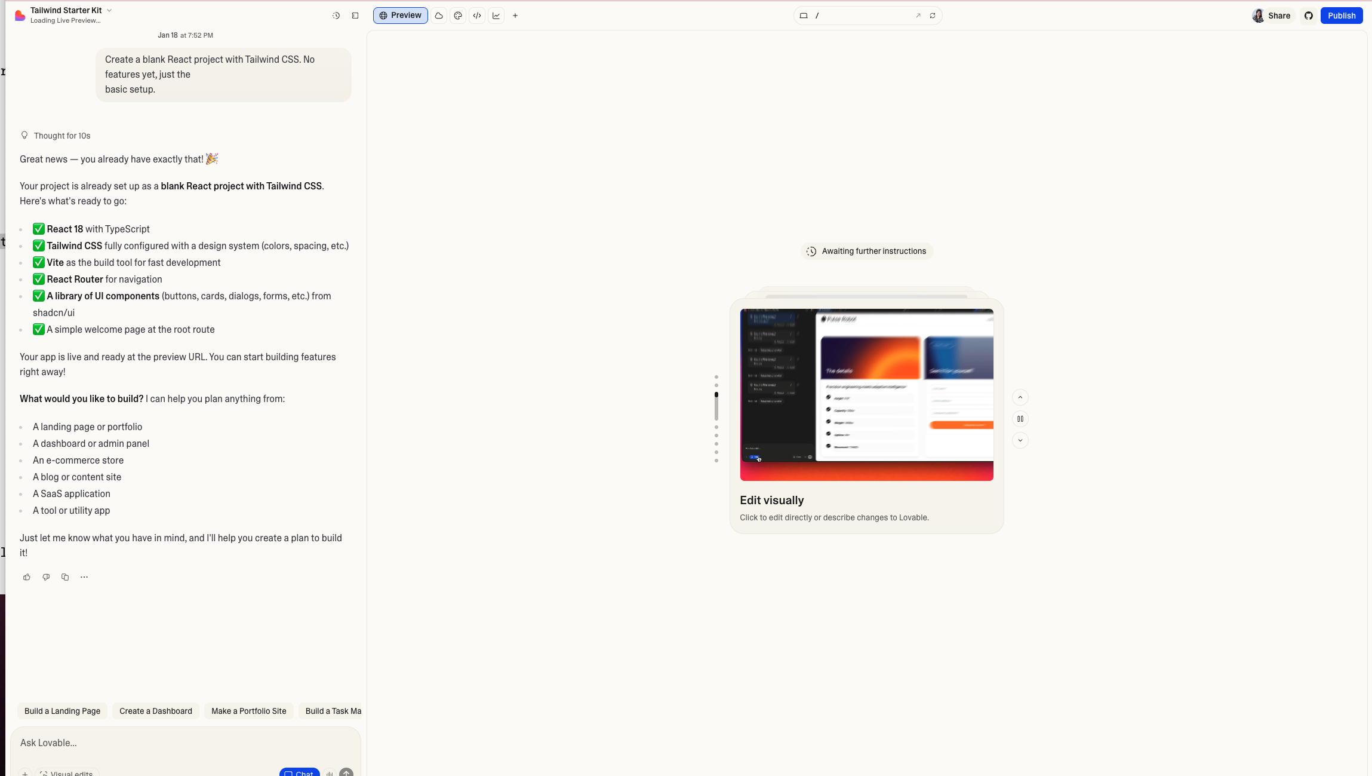1372x776 pixels.
Task: Click the voice input waveform icon
Action: click(x=330, y=773)
